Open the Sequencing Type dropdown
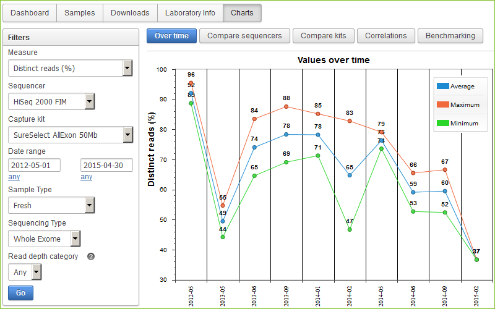This screenshot has width=495, height=309. click(x=44, y=239)
